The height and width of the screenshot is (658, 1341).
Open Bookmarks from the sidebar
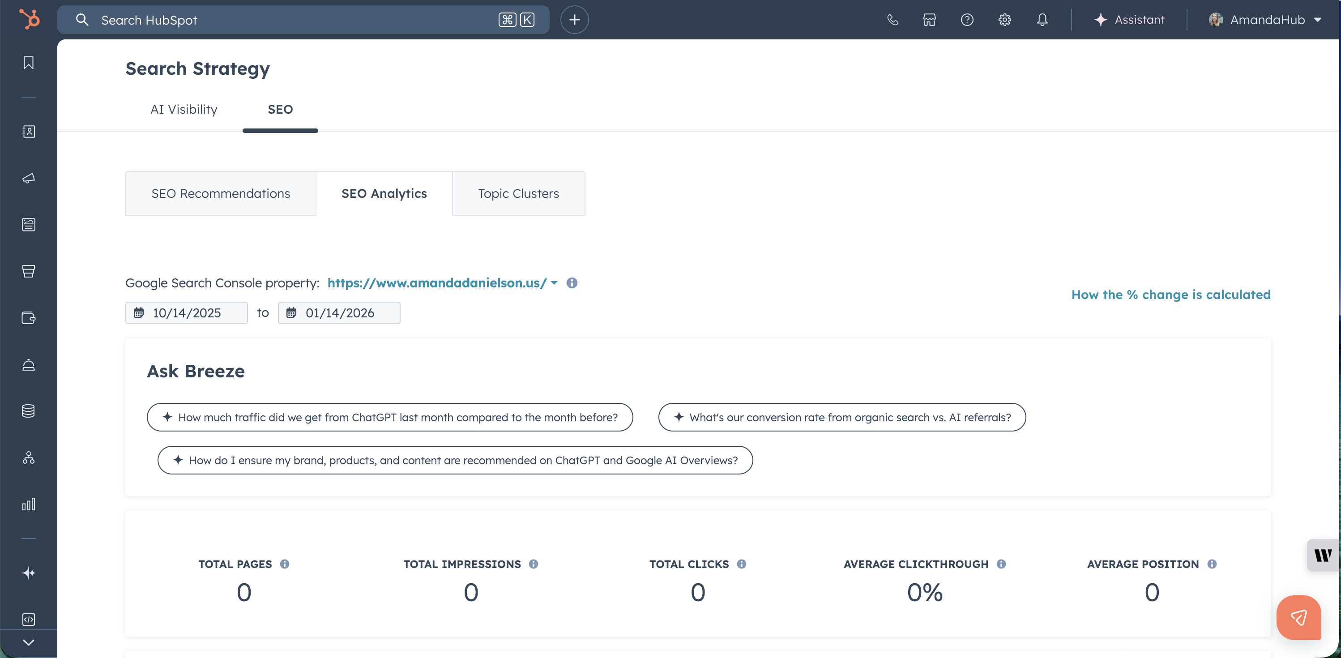[29, 63]
